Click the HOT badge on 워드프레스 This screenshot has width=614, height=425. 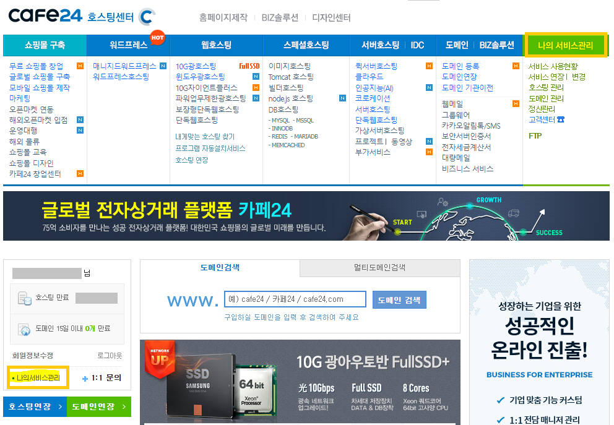click(x=157, y=38)
